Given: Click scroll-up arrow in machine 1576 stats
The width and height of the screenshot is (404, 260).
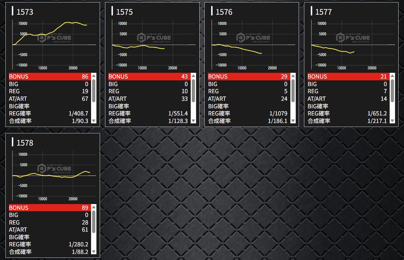Looking at the screenshot, I should coord(293,76).
